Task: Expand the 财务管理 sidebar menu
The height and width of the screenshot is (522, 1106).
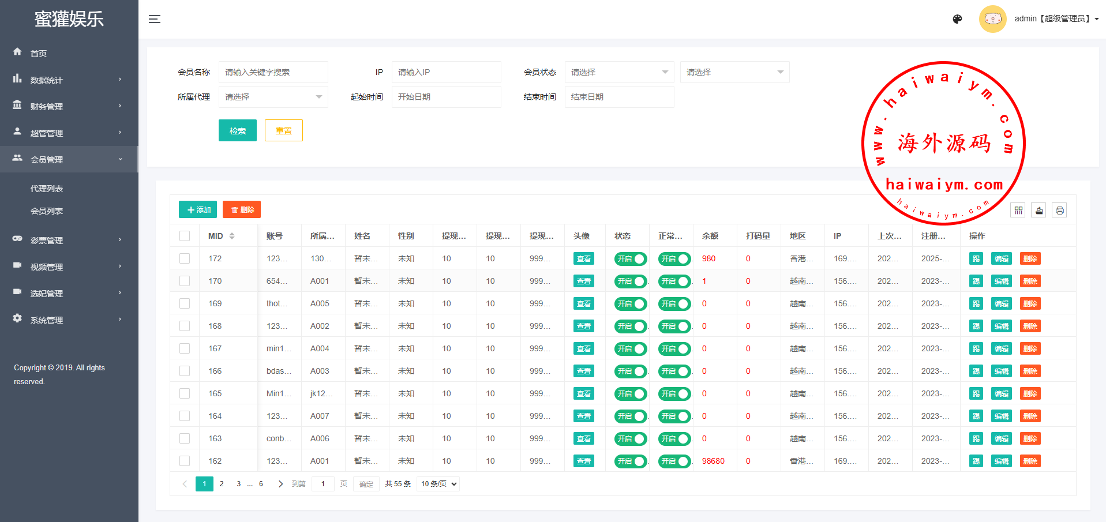Action: (x=68, y=107)
